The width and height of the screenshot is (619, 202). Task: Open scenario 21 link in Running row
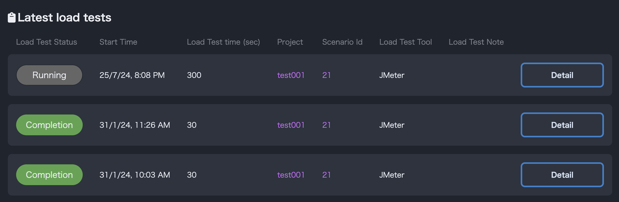[326, 75]
